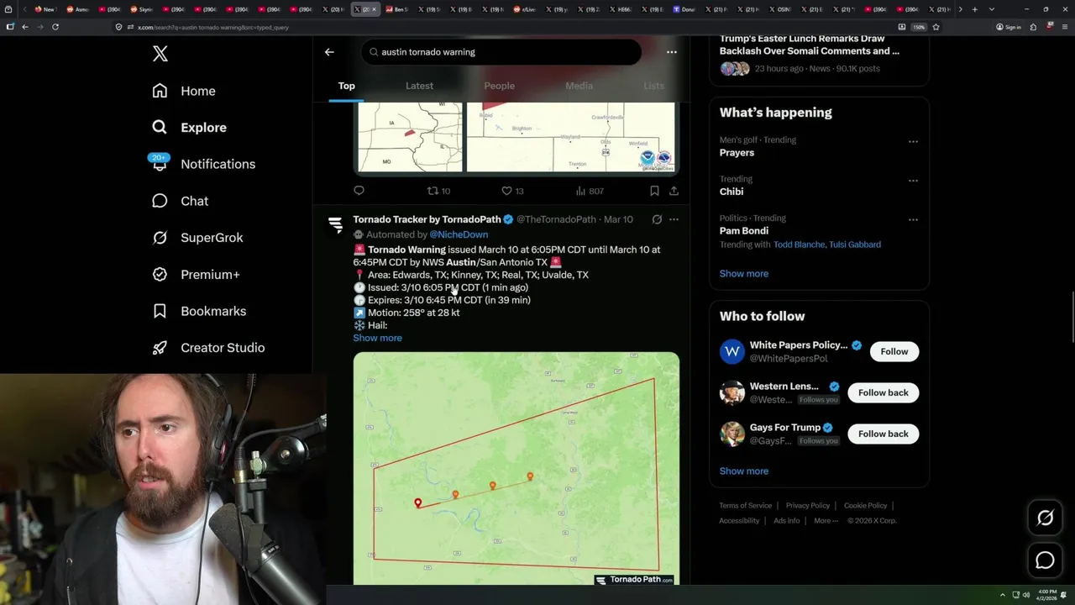Switch to the Media tab

[579, 86]
